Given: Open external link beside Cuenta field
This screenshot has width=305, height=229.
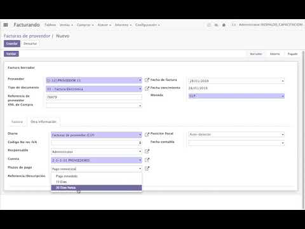Looking at the screenshot, I should pyautogui.click(x=147, y=160).
